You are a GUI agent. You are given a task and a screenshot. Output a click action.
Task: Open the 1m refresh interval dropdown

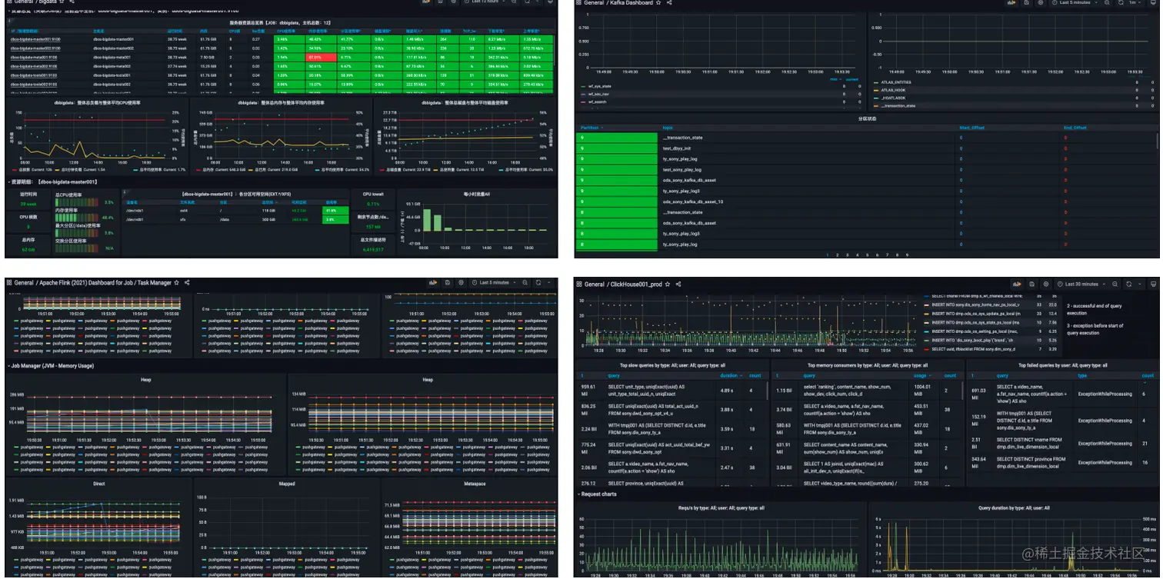[1135, 3]
